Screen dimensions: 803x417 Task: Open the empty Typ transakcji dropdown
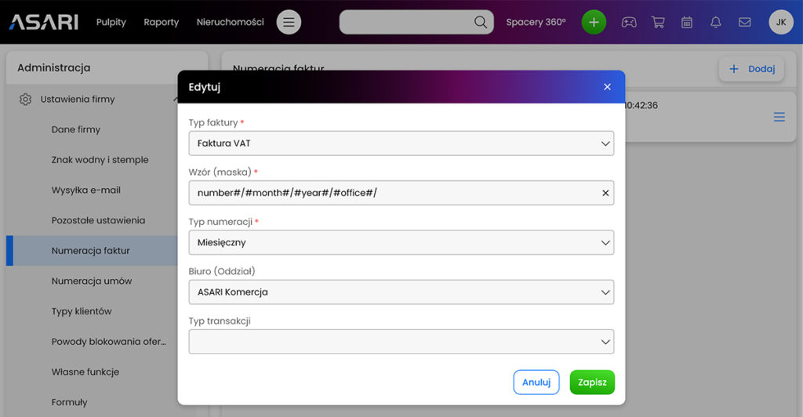[401, 342]
